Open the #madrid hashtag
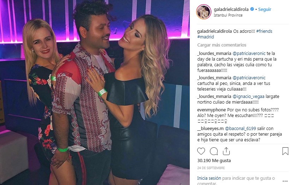 205,37
